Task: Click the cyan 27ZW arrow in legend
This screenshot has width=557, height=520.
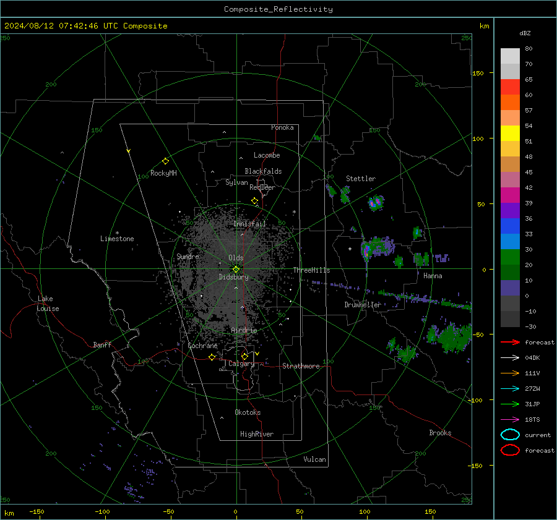Action: click(510, 389)
